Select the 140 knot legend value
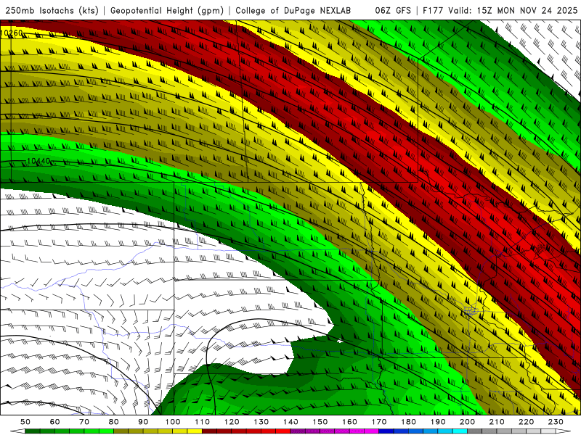This screenshot has height=435, width=581. (291, 422)
